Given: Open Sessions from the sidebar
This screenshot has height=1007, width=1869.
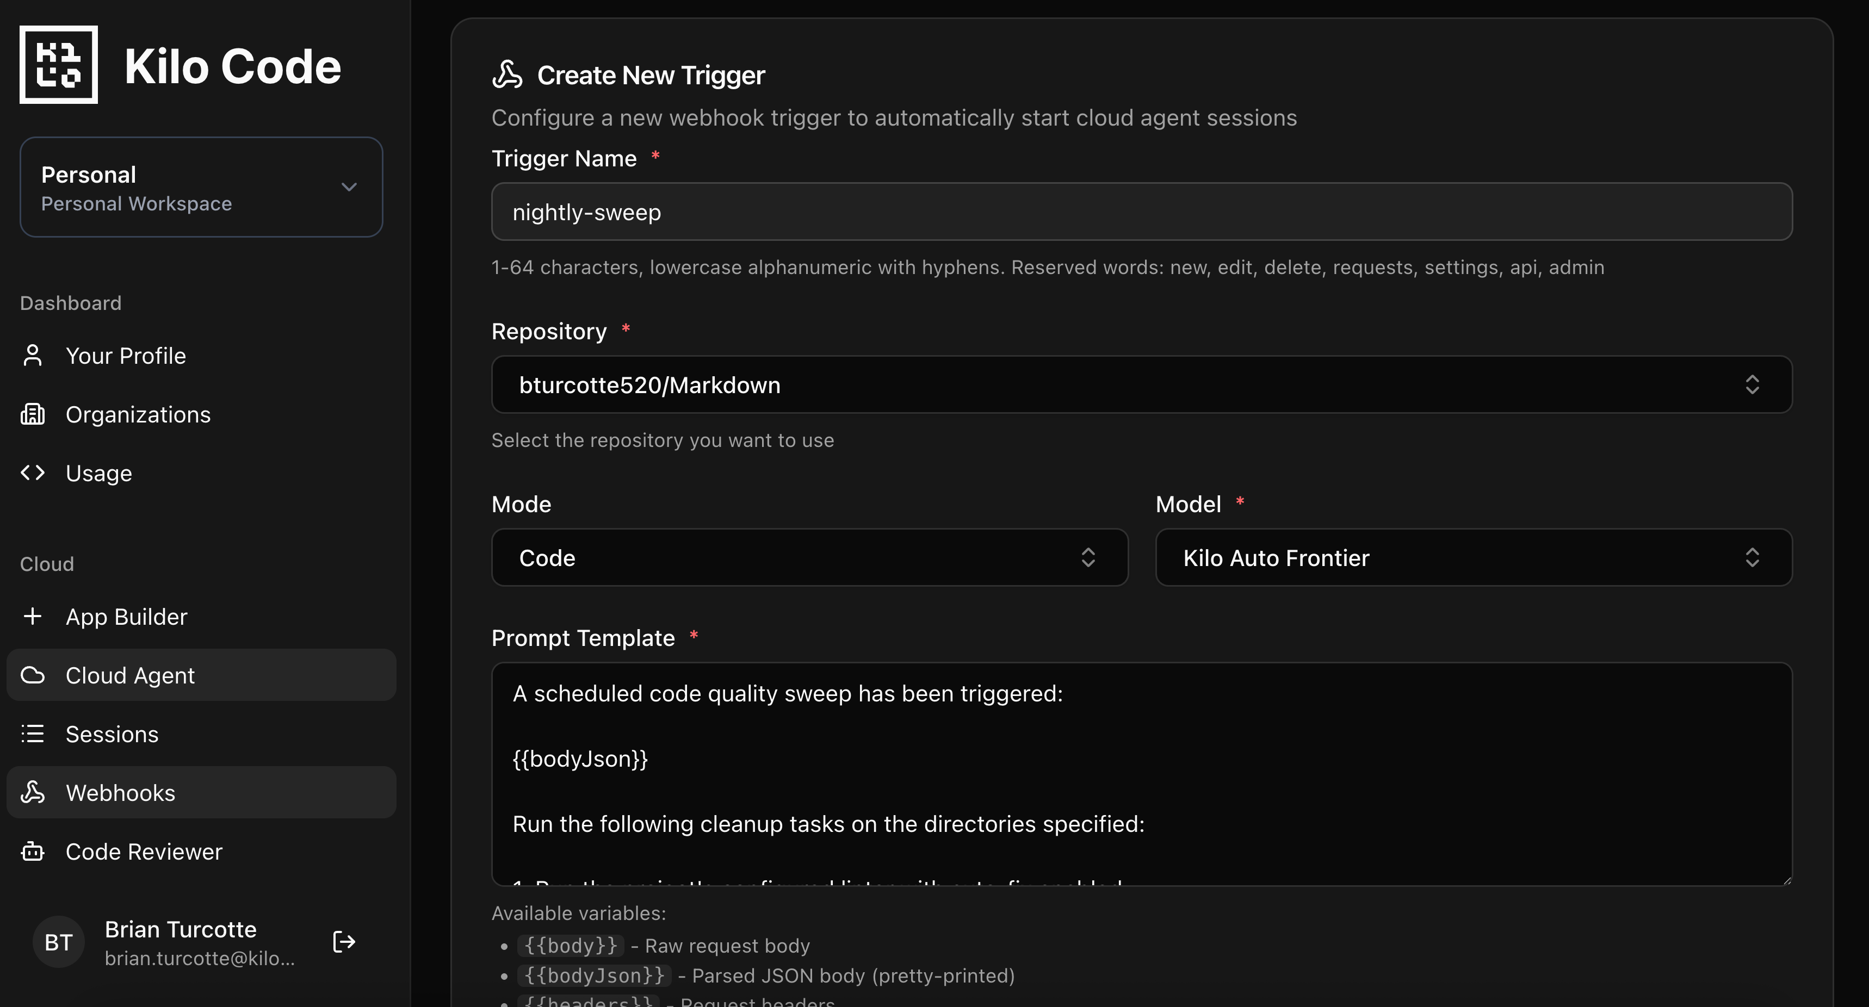Looking at the screenshot, I should [x=112, y=734].
